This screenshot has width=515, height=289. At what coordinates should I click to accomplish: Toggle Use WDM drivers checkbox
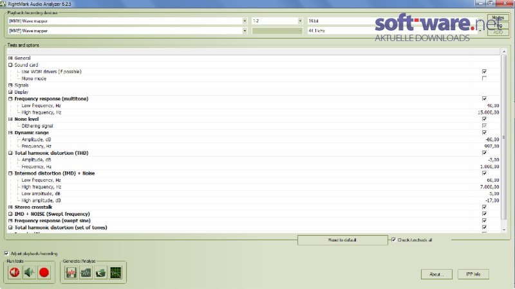click(484, 71)
